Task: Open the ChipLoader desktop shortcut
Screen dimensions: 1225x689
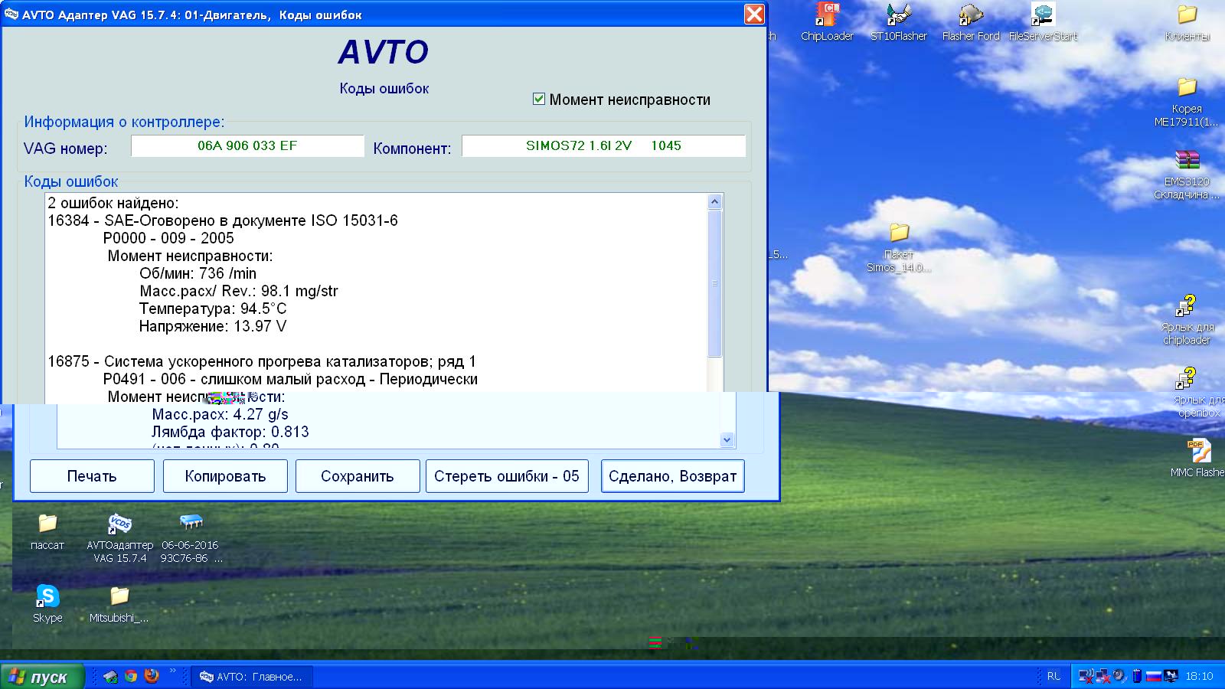Action: click(x=827, y=15)
